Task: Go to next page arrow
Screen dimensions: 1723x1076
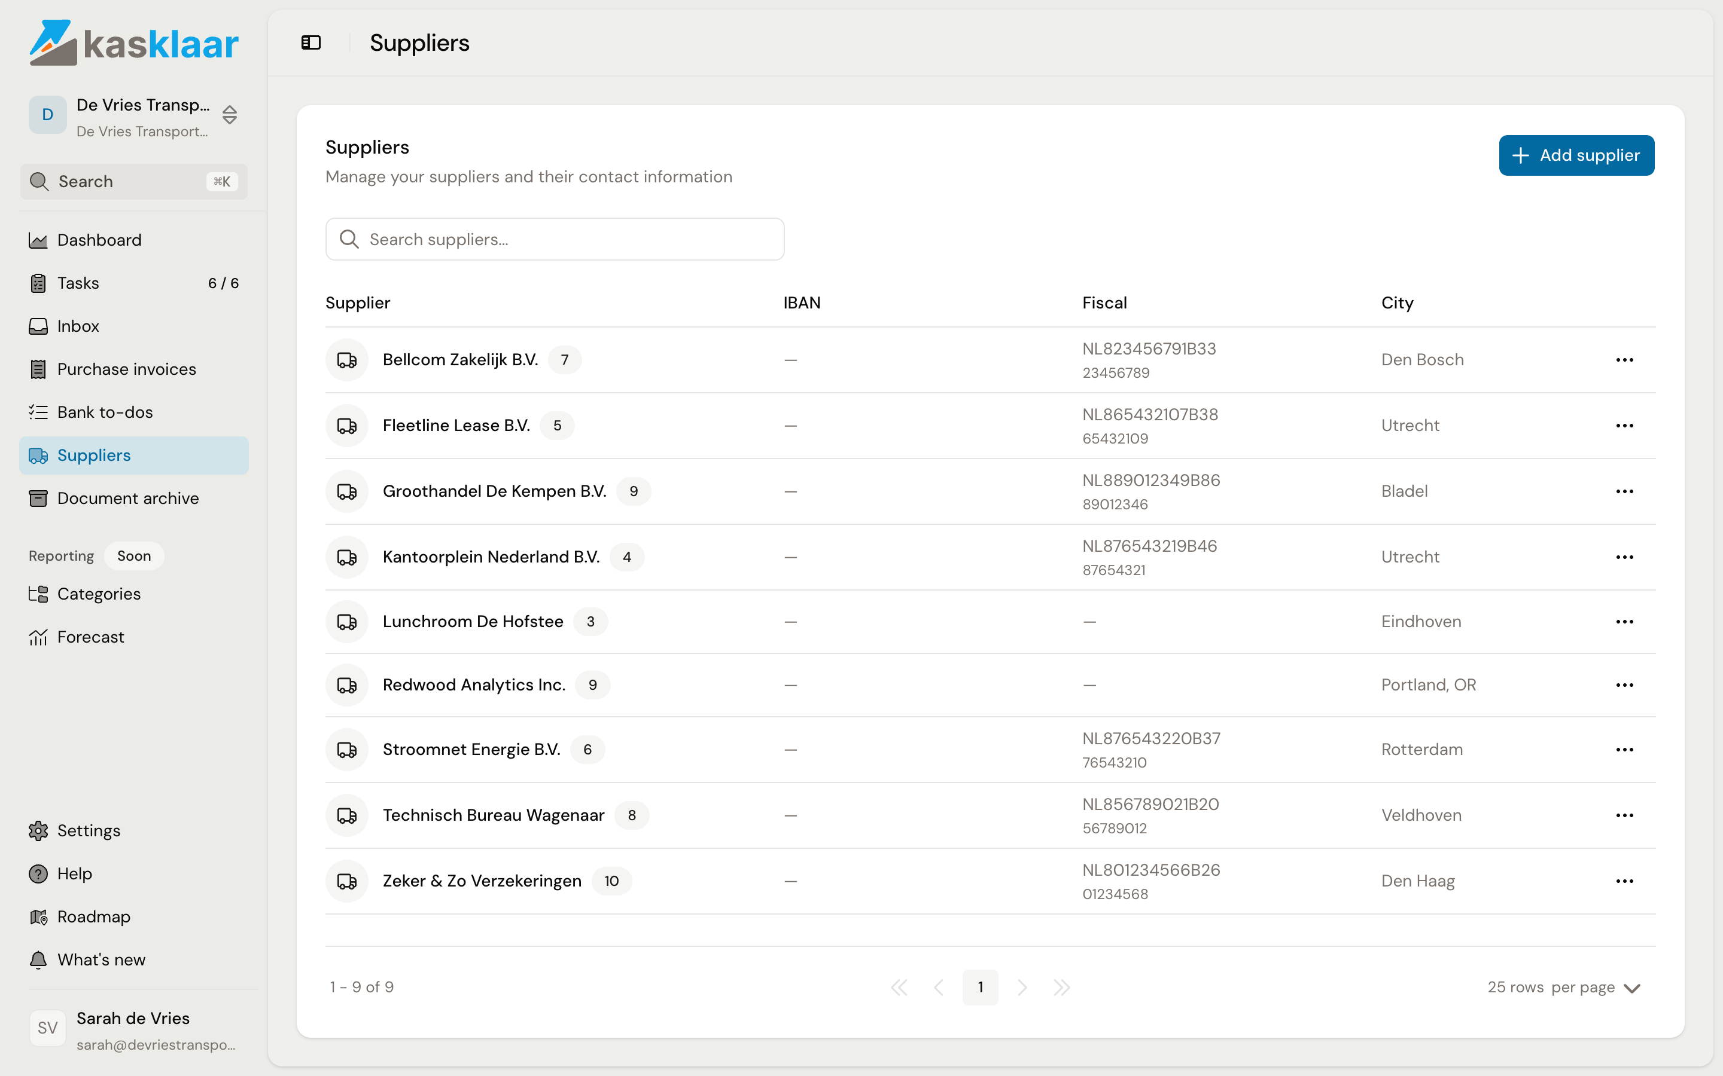Action: [1022, 988]
